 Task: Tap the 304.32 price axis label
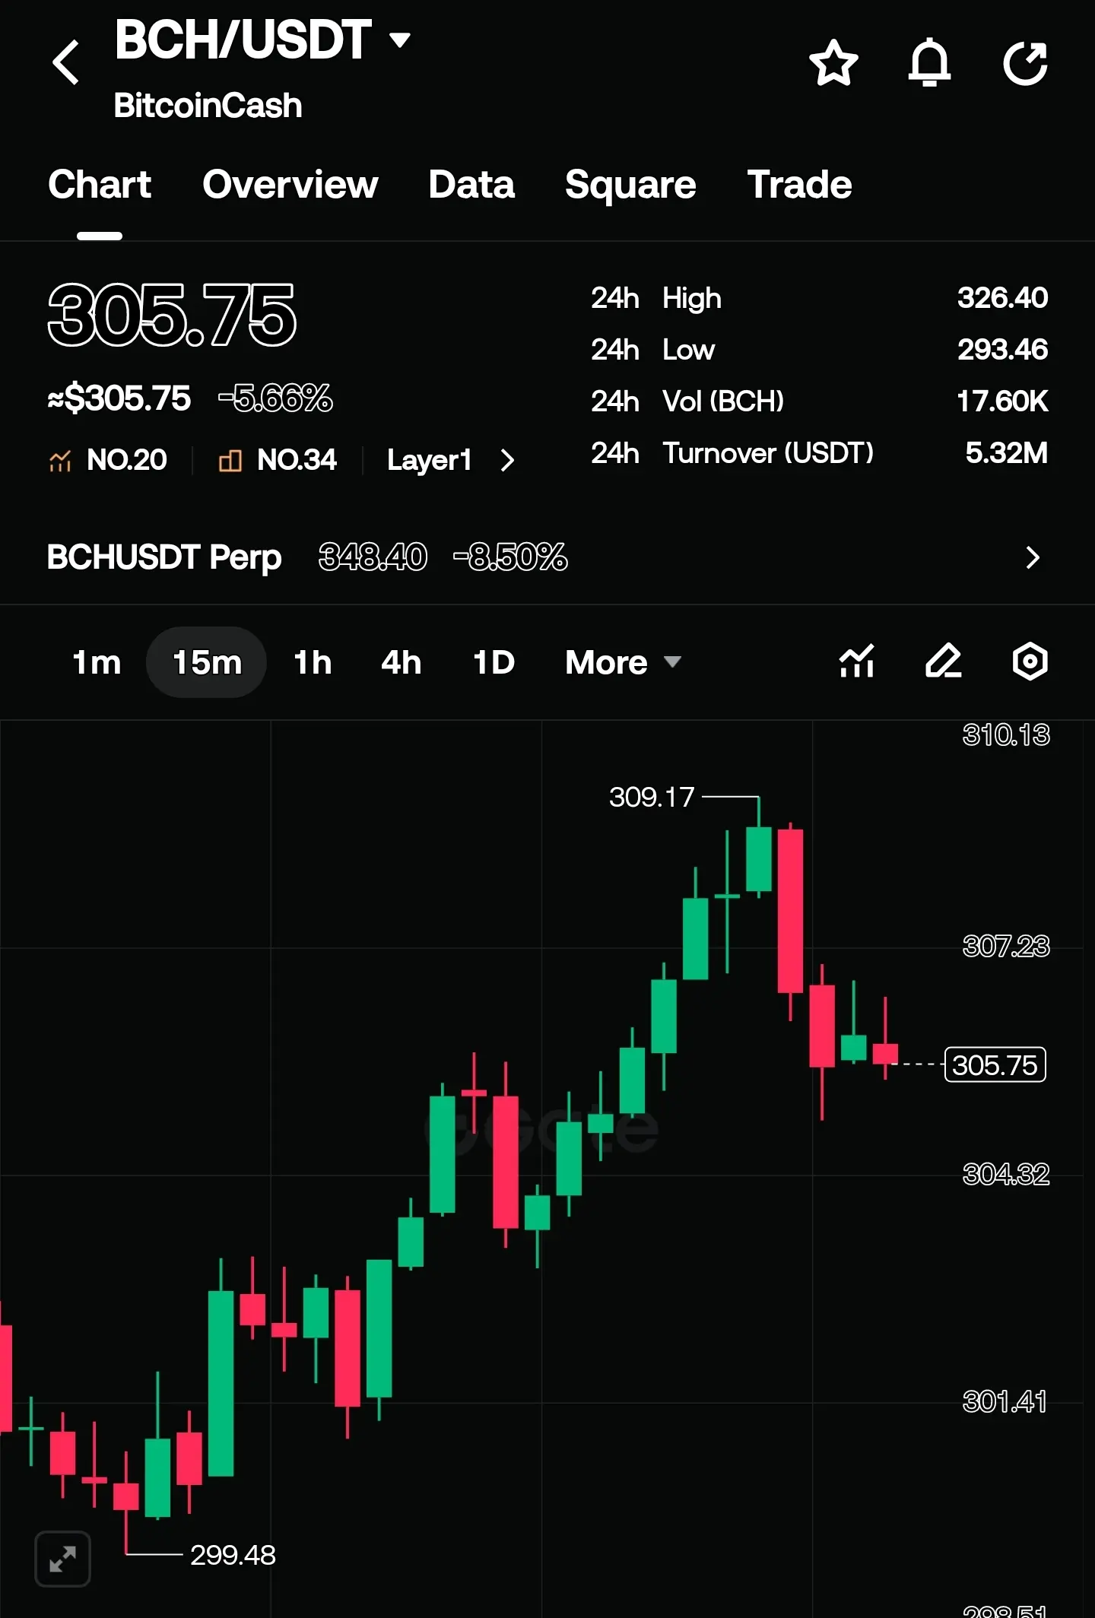tap(1006, 1174)
